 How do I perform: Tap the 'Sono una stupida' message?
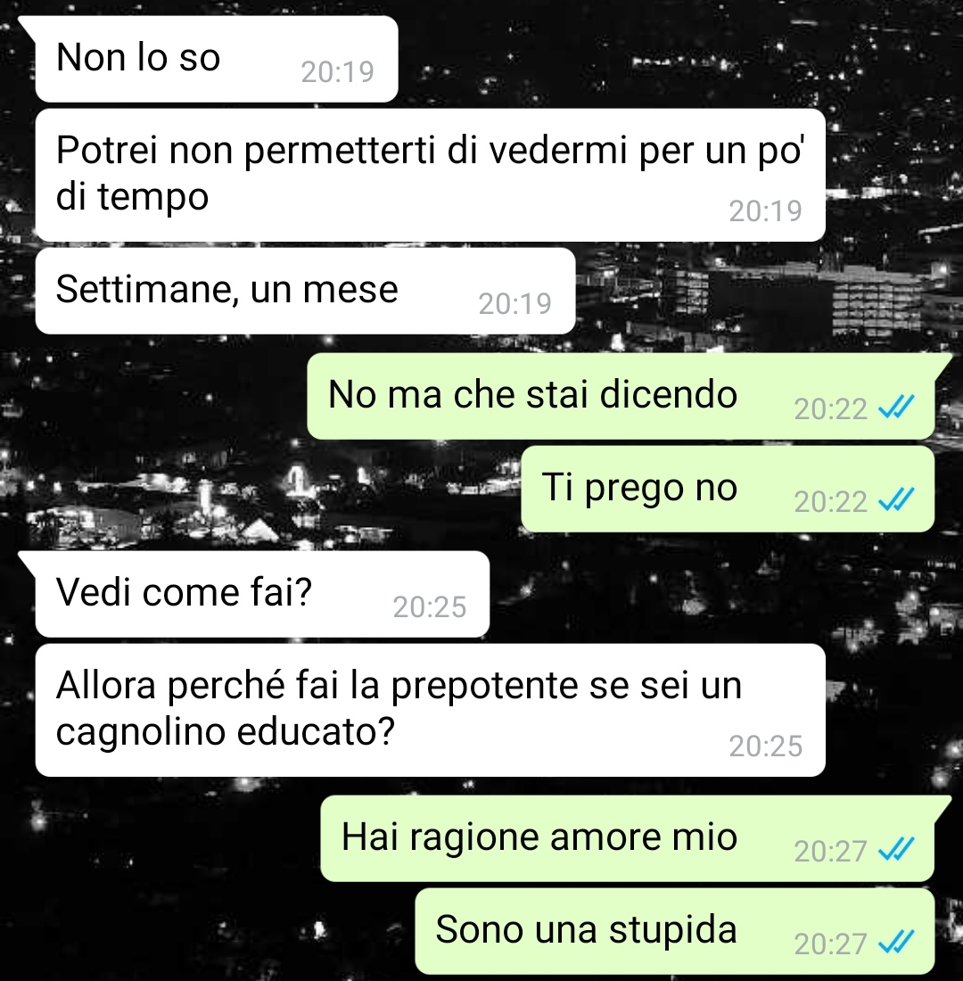coord(674,931)
